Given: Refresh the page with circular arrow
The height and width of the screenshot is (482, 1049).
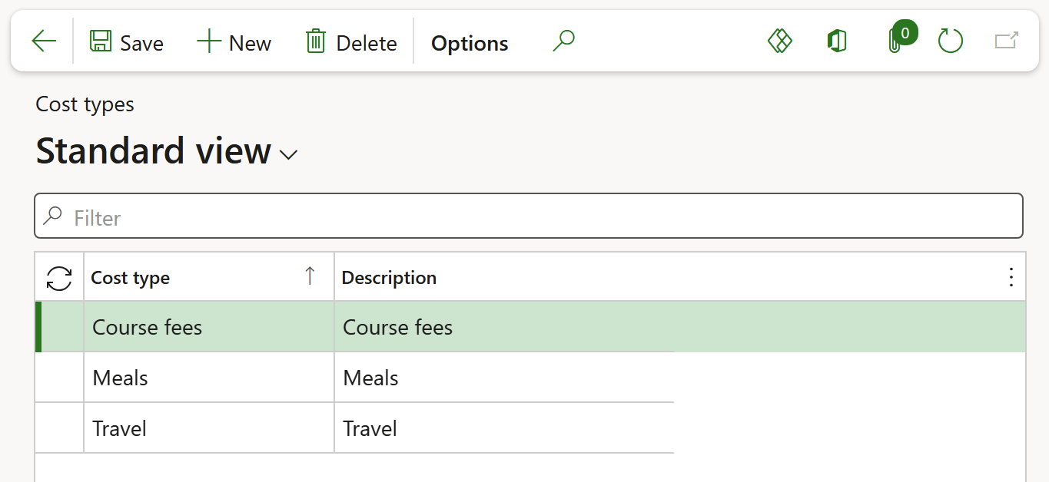Looking at the screenshot, I should (x=951, y=41).
